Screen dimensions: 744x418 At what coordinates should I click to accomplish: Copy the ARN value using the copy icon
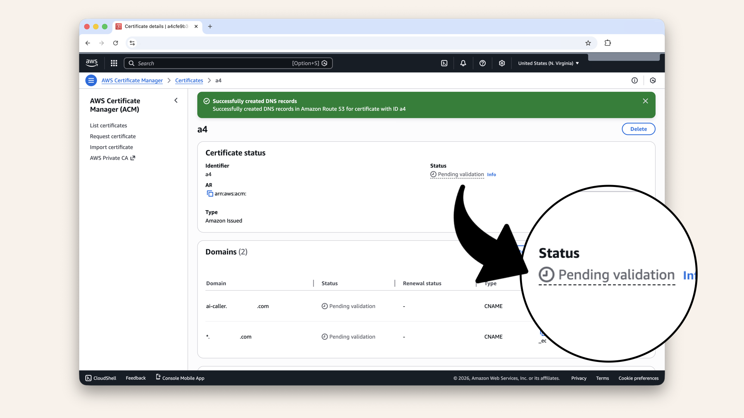pyautogui.click(x=210, y=194)
